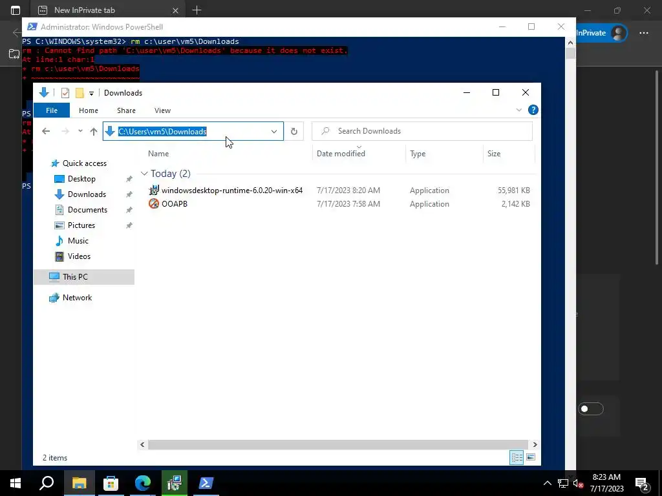Open the address bar history dropdown
Image resolution: width=662 pixels, height=496 pixels.
[x=274, y=131]
